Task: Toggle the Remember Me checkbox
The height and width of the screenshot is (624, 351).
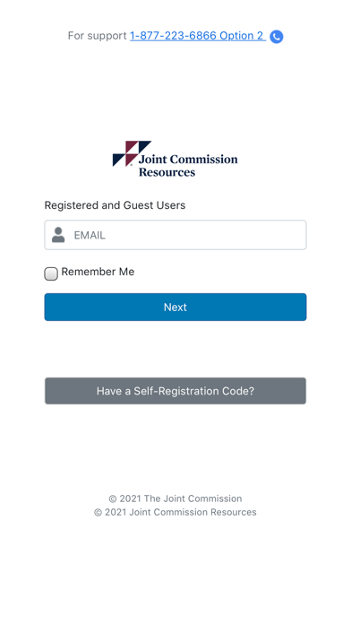Action: 51,273
